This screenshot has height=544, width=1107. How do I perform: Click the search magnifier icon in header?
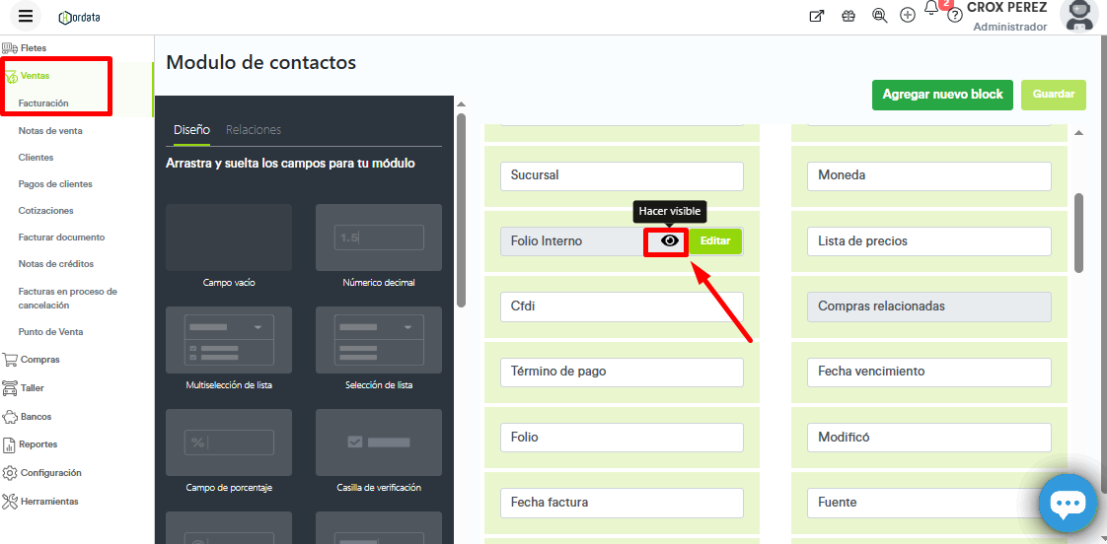(x=879, y=16)
